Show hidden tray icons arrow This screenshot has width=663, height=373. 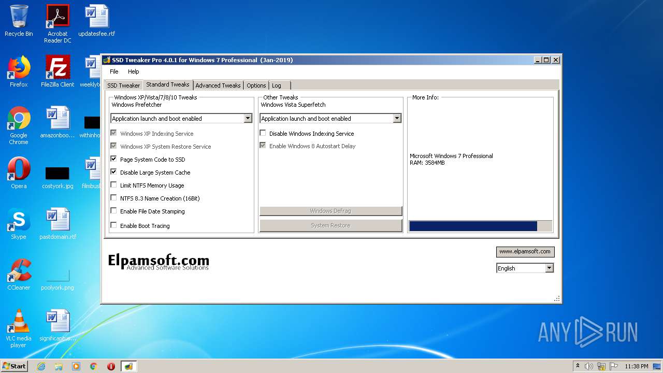(578, 366)
